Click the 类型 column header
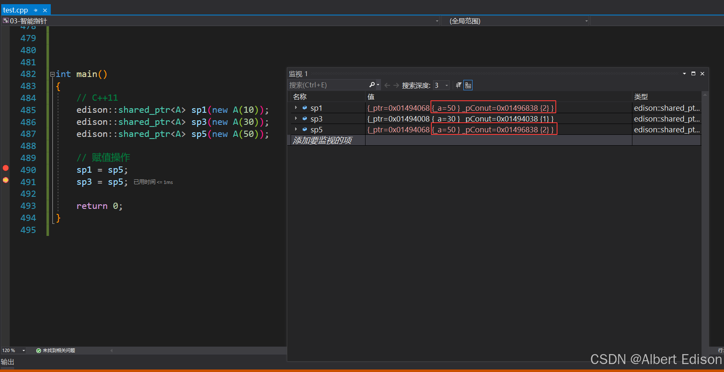Image resolution: width=724 pixels, height=372 pixels. click(666, 97)
